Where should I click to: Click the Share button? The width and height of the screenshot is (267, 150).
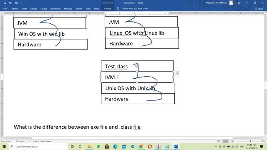click(x=259, y=9)
